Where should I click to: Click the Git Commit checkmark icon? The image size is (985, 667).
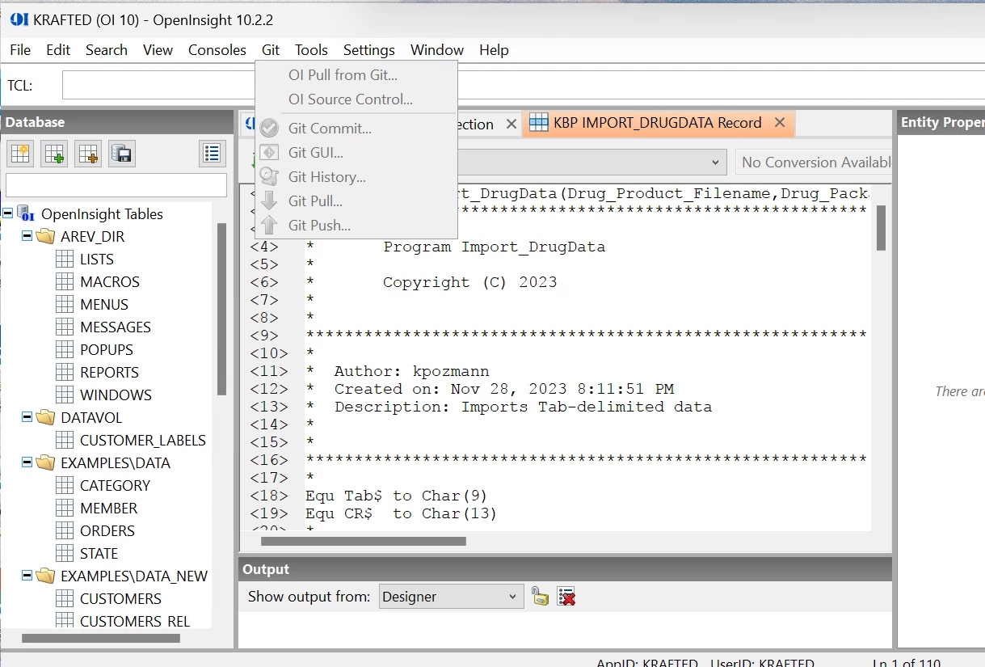[270, 129]
